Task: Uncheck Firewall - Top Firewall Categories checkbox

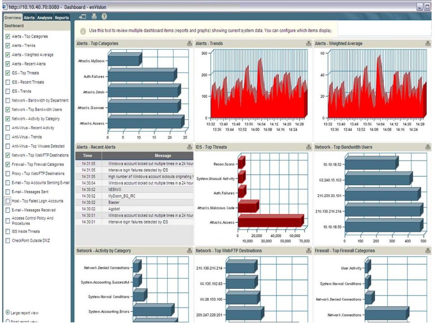Action: tap(8, 164)
